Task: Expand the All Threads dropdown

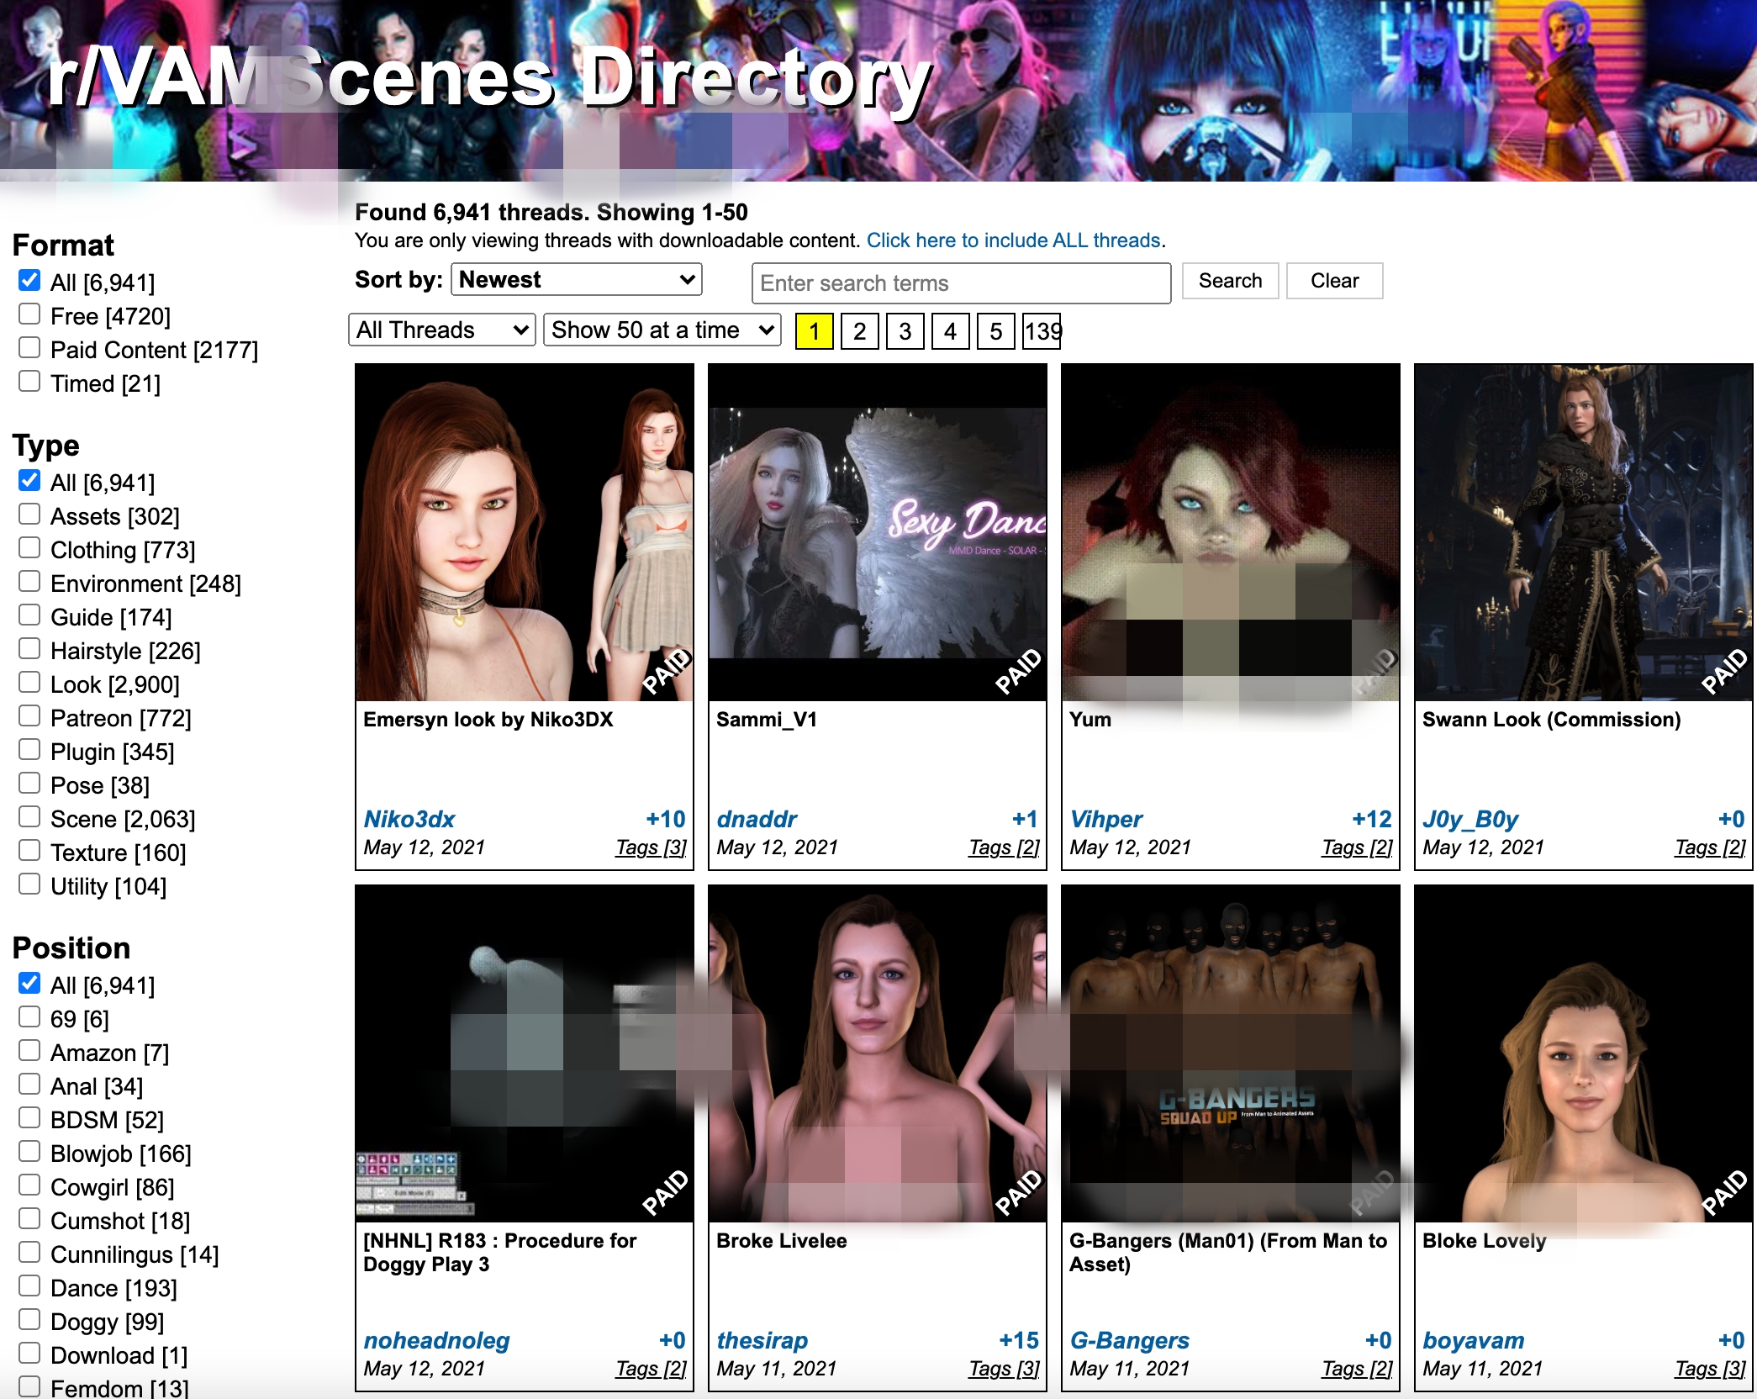Action: [442, 330]
